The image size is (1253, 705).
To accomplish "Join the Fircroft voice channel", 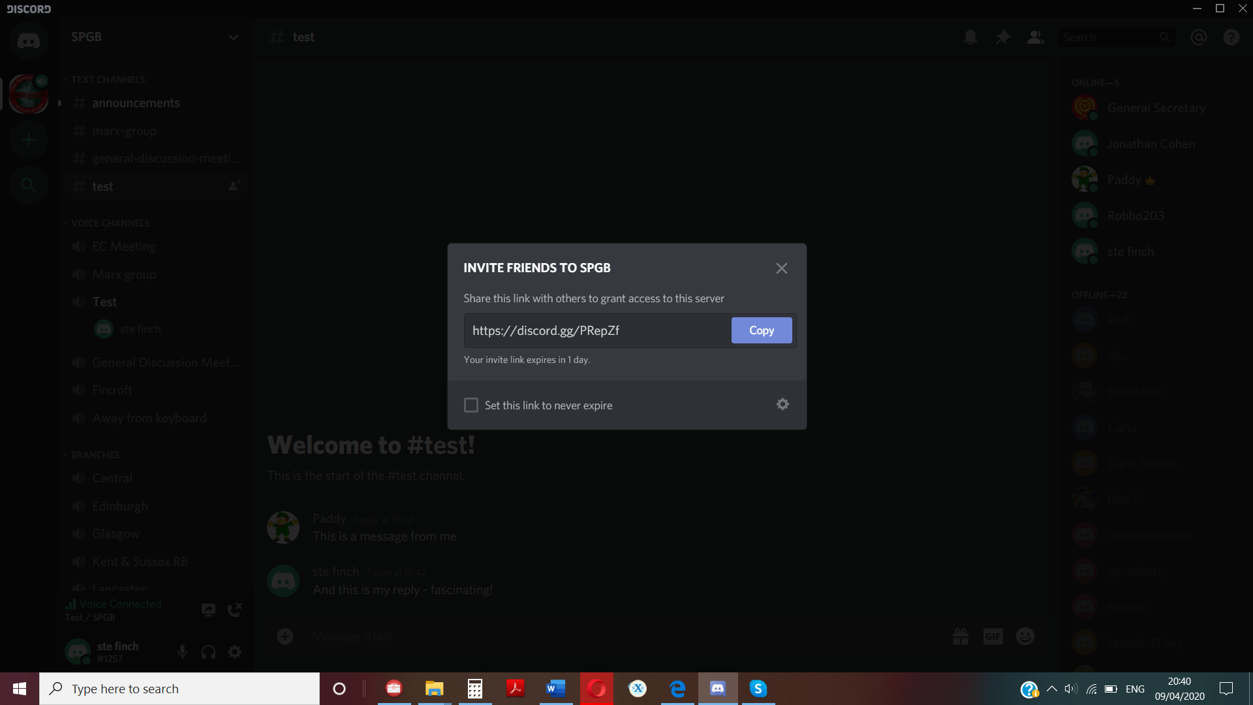I will pyautogui.click(x=155, y=390).
